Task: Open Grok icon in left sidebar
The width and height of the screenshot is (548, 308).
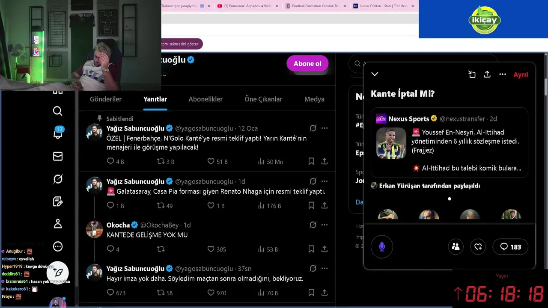Action: coord(58,179)
